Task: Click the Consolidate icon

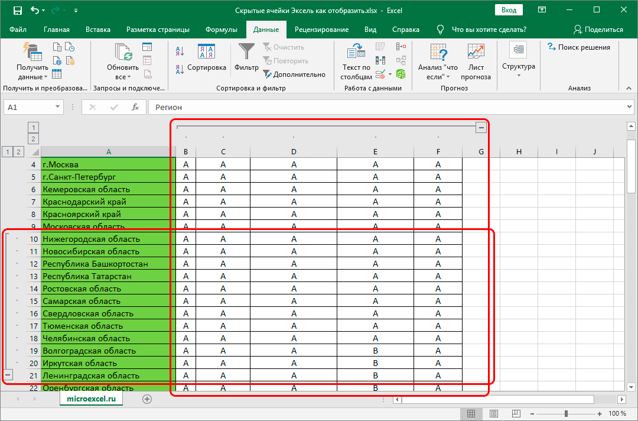Action: pos(401,47)
